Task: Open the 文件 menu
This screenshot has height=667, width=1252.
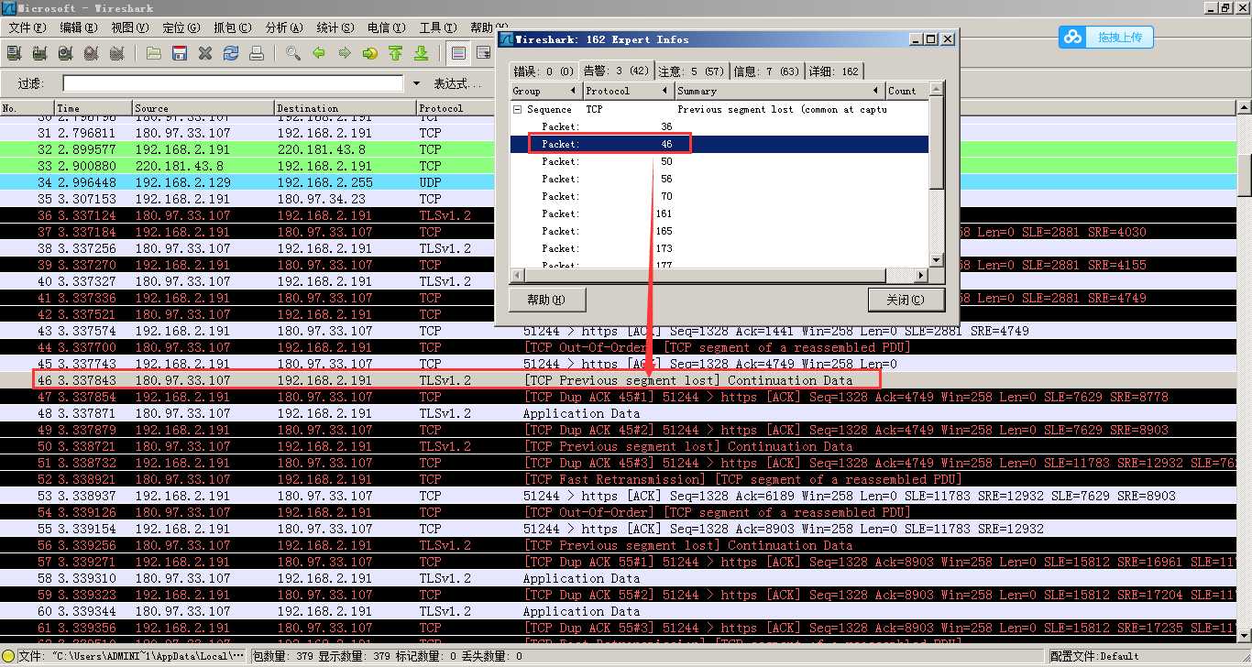Action: click(27, 27)
